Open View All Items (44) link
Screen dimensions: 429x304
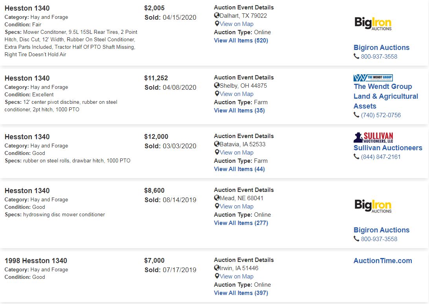pyautogui.click(x=239, y=169)
